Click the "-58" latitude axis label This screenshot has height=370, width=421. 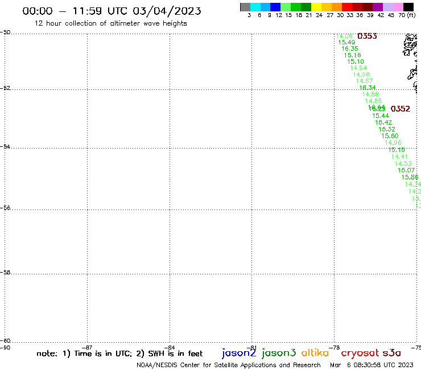coord(5,273)
